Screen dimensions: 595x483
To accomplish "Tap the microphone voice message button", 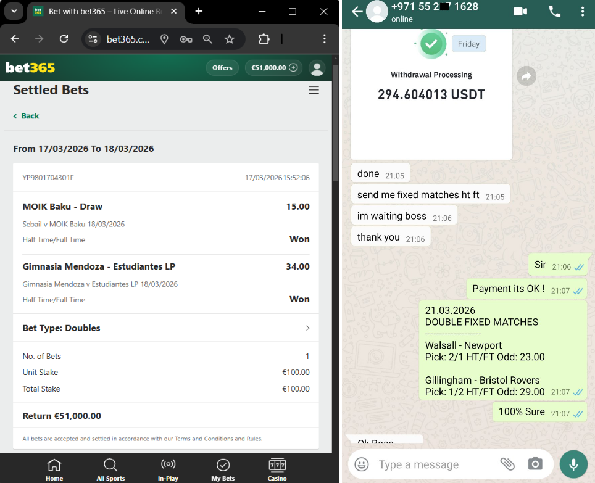I will pos(573,464).
